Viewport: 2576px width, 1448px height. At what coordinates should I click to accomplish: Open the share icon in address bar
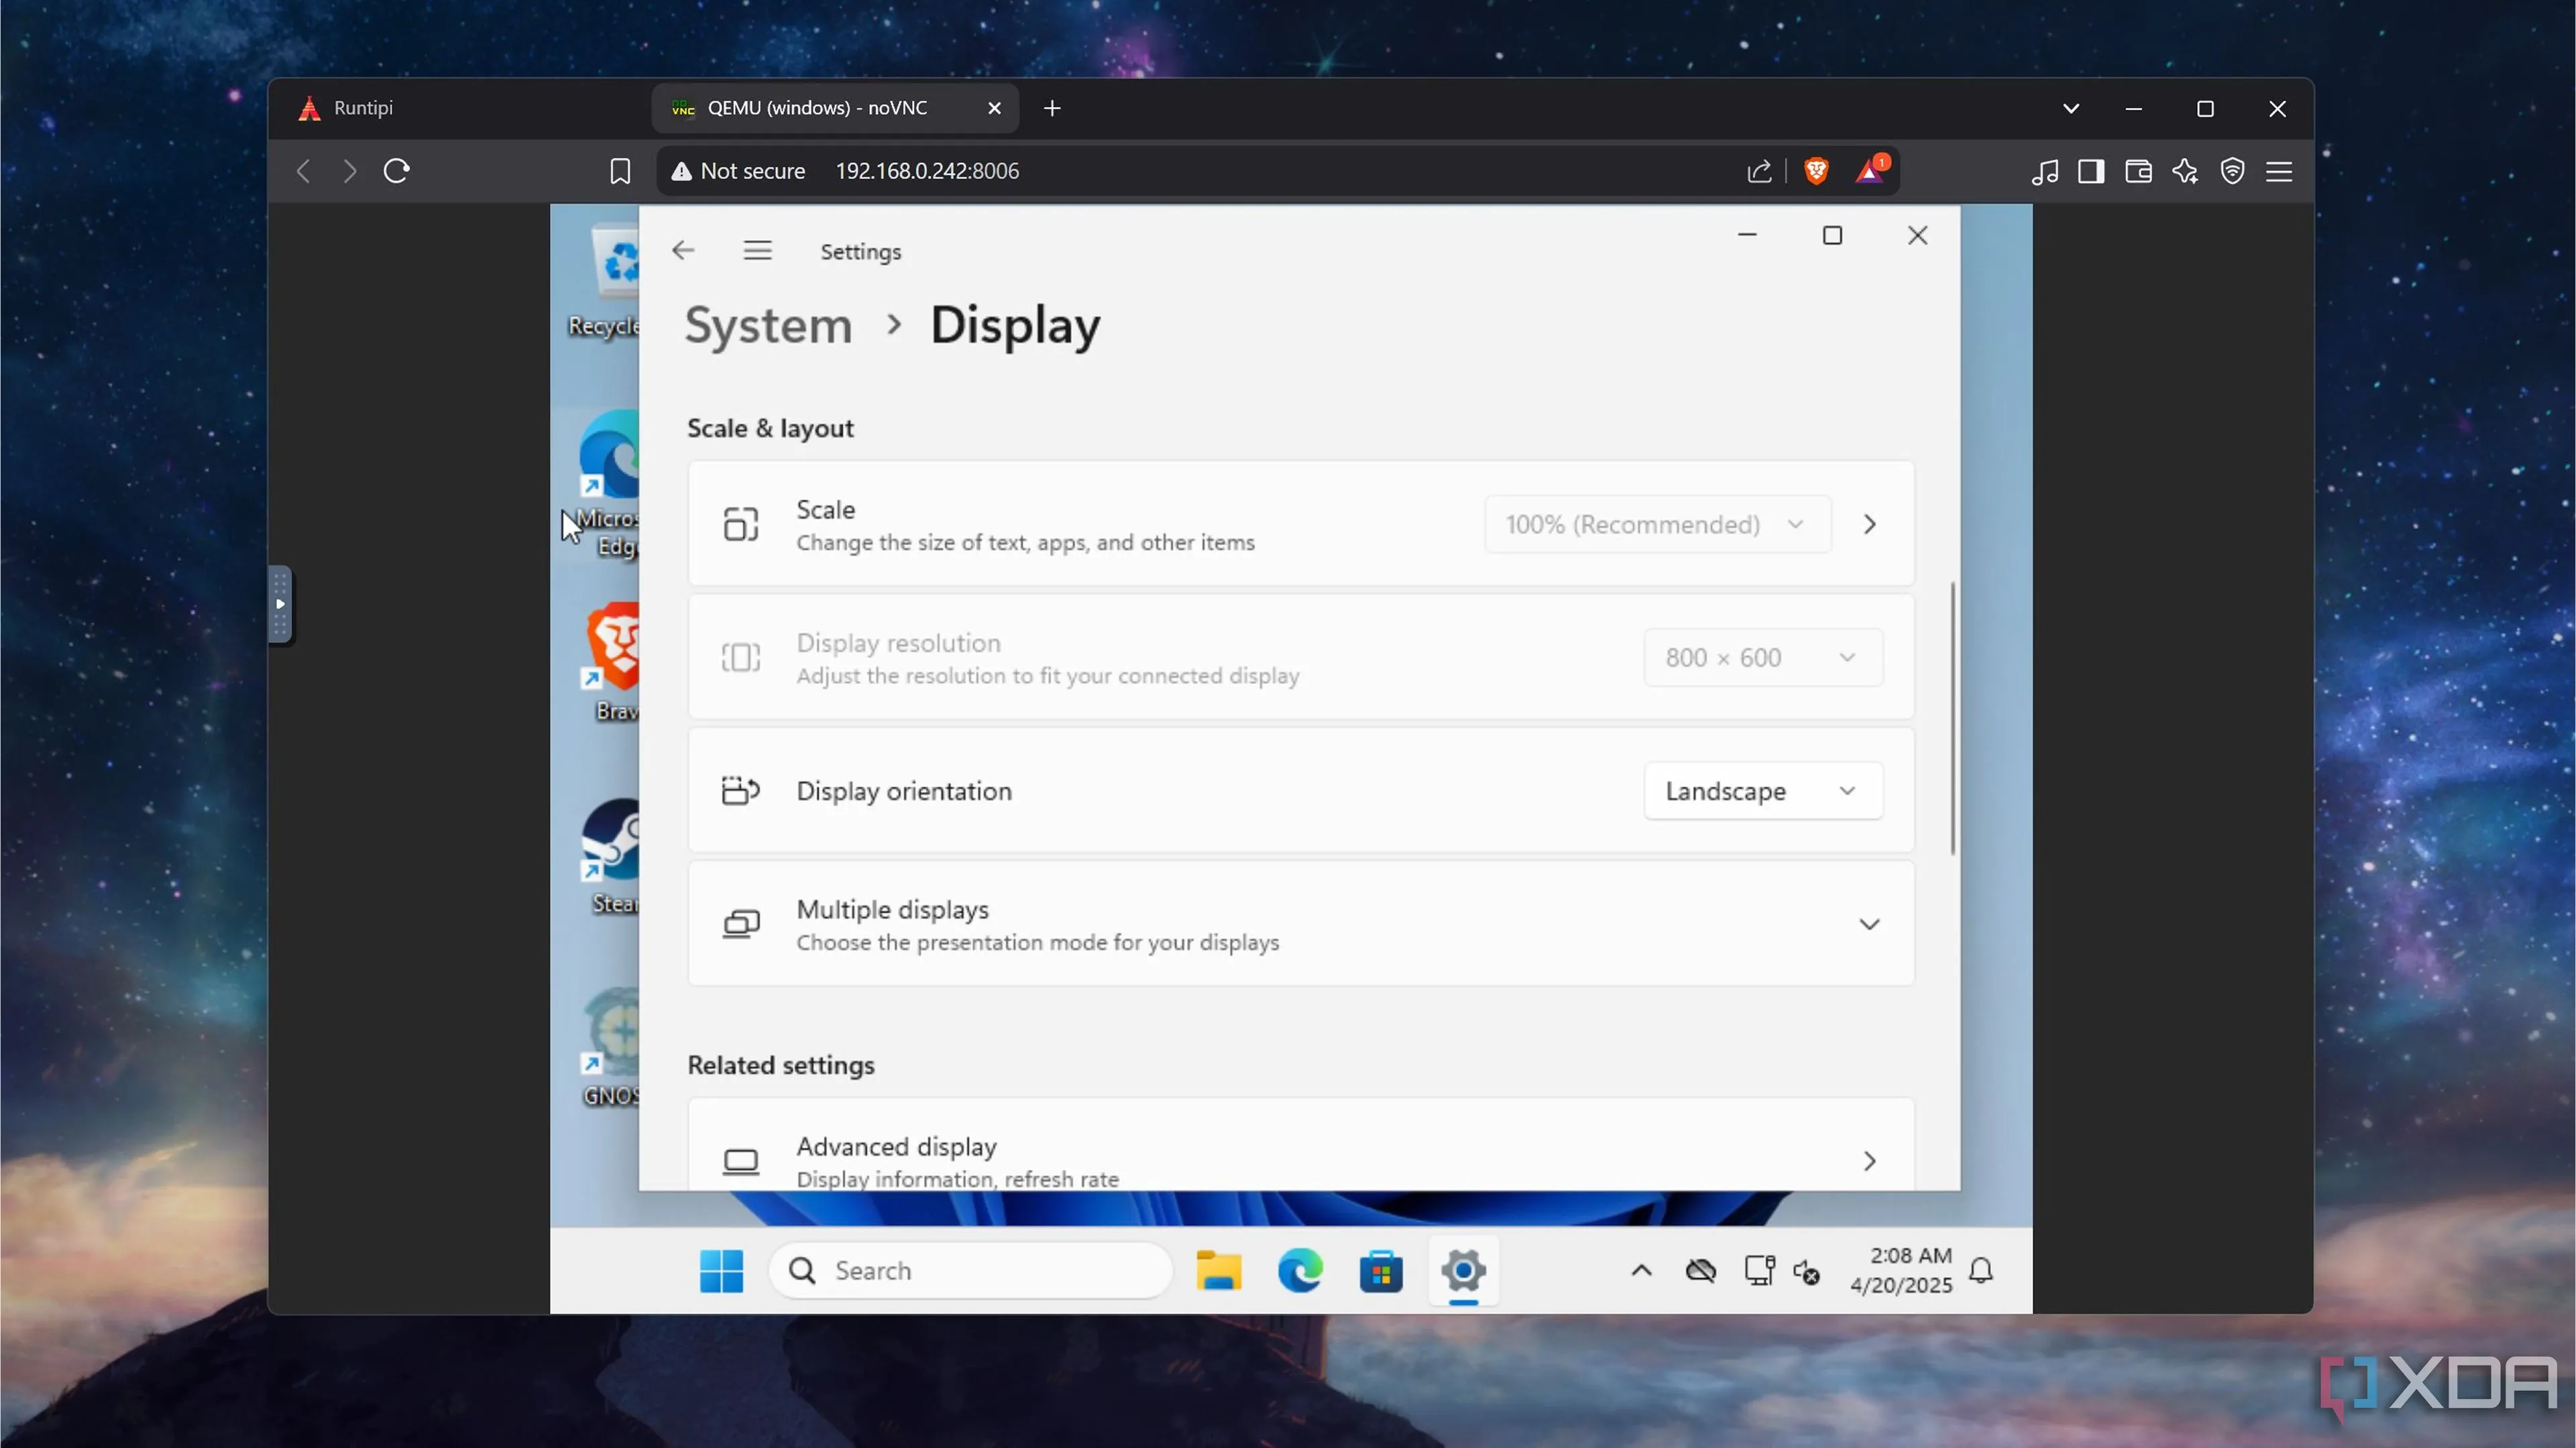pyautogui.click(x=1759, y=171)
